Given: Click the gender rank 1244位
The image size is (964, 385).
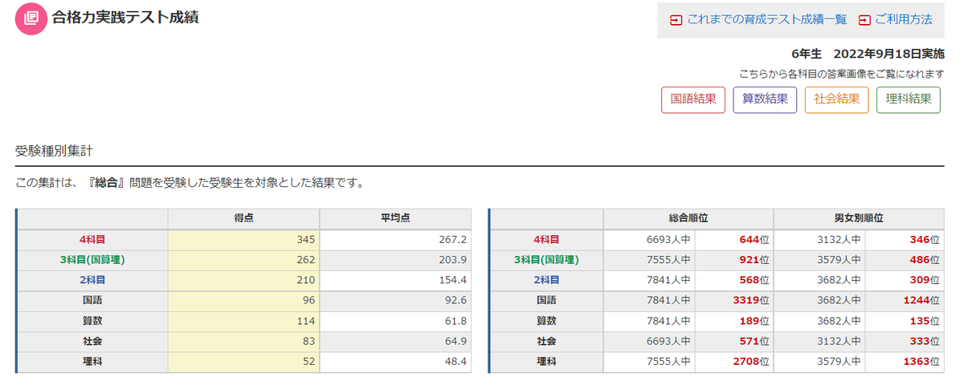Looking at the screenshot, I should (x=921, y=300).
